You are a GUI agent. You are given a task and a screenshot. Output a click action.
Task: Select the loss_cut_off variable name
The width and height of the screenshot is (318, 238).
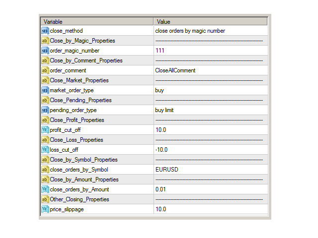(64, 150)
